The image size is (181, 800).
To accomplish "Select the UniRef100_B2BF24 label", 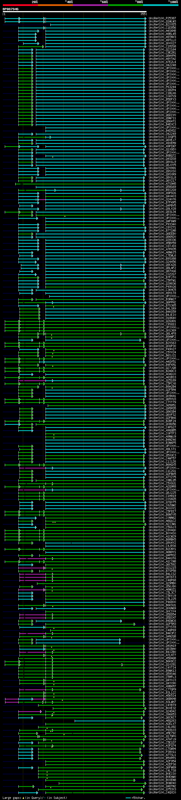I will (x=162, y=421).
